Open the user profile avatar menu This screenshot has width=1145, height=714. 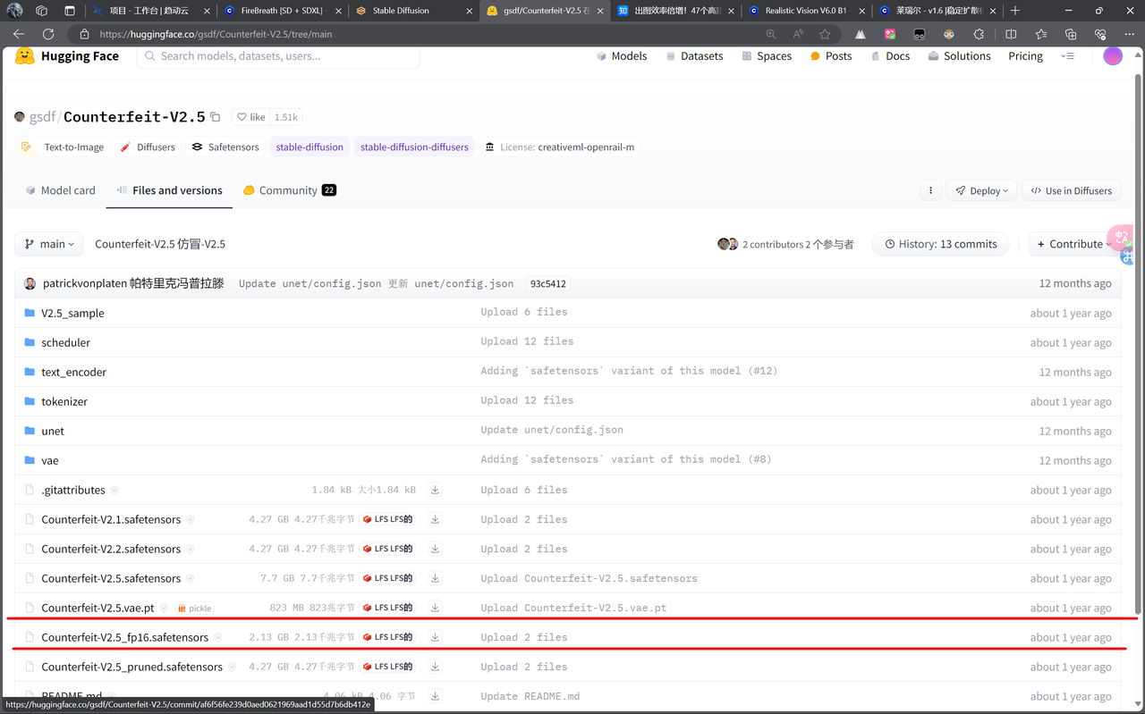point(1113,55)
